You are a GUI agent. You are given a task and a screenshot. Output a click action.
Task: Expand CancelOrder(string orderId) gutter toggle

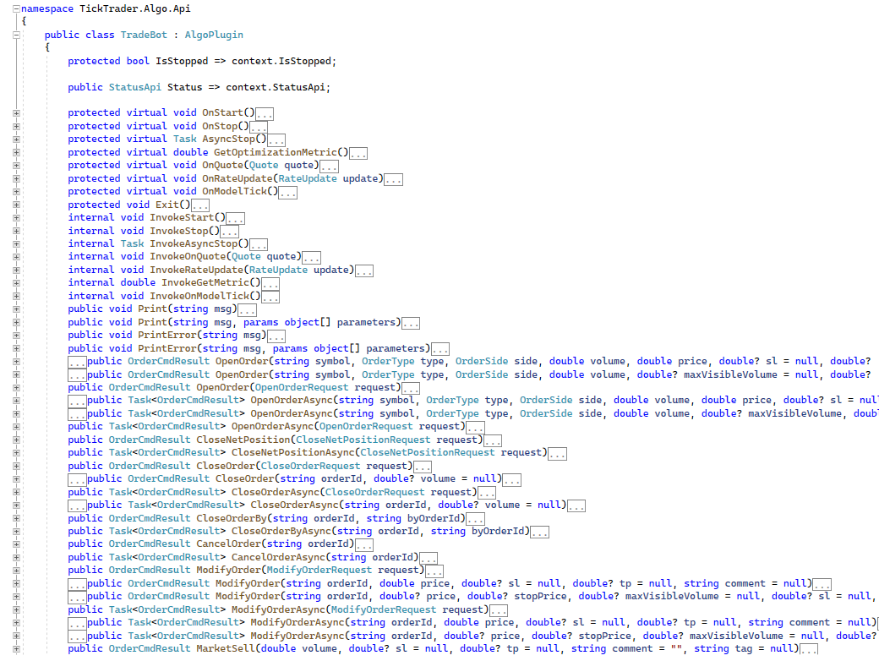point(16,544)
